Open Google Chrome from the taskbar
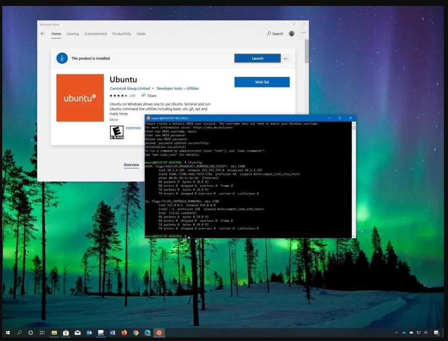This screenshot has width=448, height=341. pos(136,333)
